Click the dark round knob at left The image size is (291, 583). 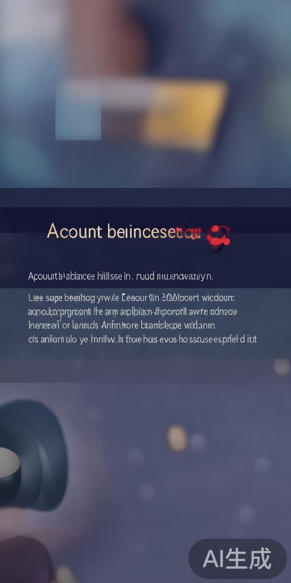(32, 455)
